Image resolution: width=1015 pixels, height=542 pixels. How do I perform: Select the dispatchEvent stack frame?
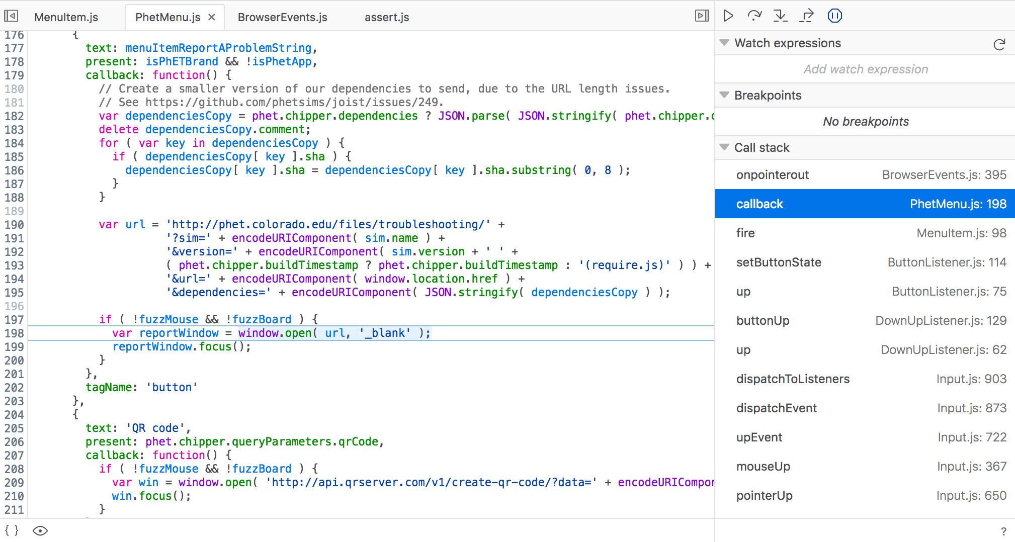pos(865,408)
